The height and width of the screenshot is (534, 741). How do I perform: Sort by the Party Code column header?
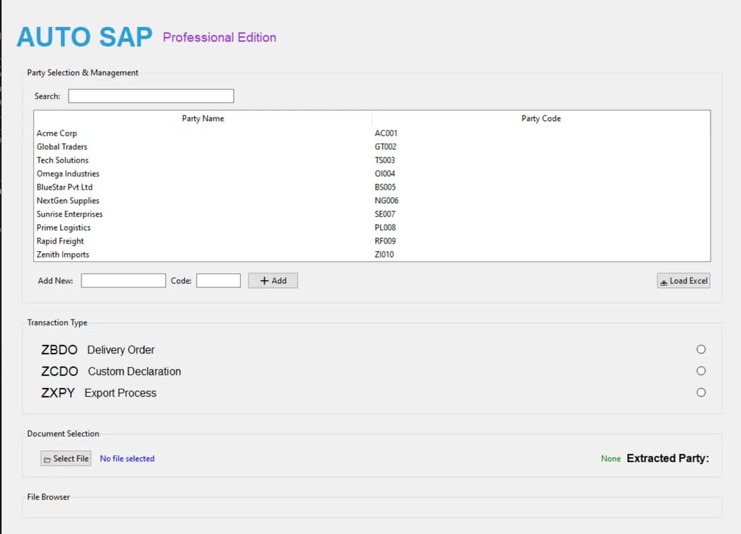point(541,118)
